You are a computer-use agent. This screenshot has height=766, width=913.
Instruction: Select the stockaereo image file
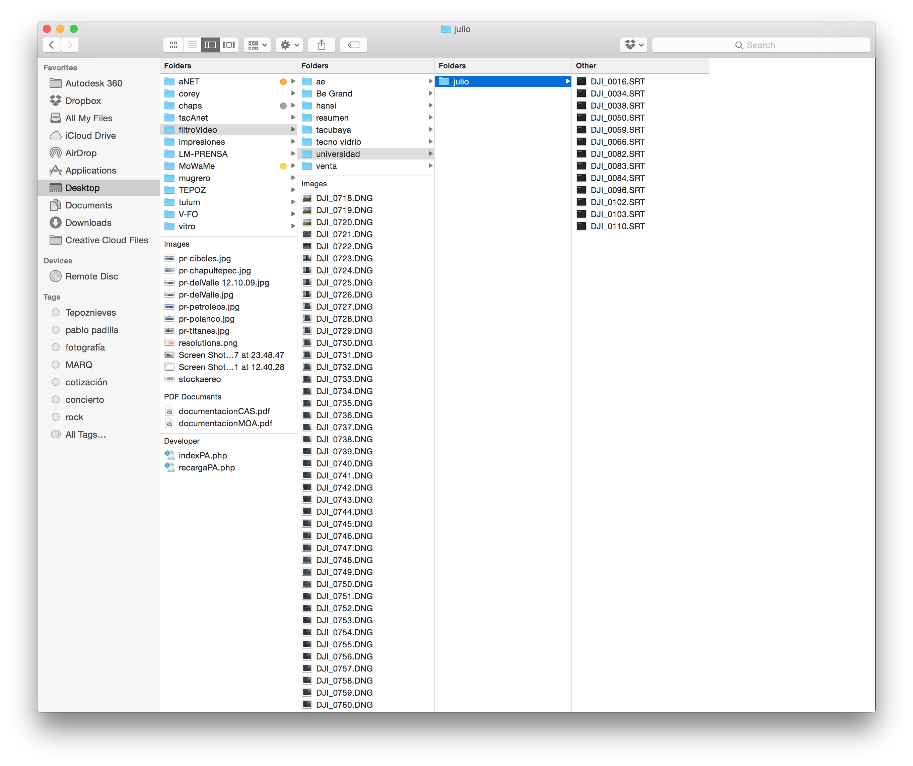point(229,379)
